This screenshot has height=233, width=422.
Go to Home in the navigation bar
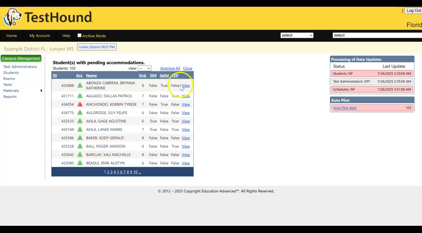click(x=12, y=36)
